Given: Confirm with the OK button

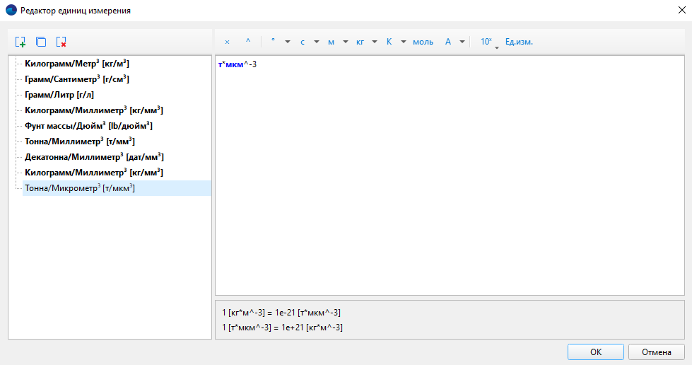Looking at the screenshot, I should 595,352.
